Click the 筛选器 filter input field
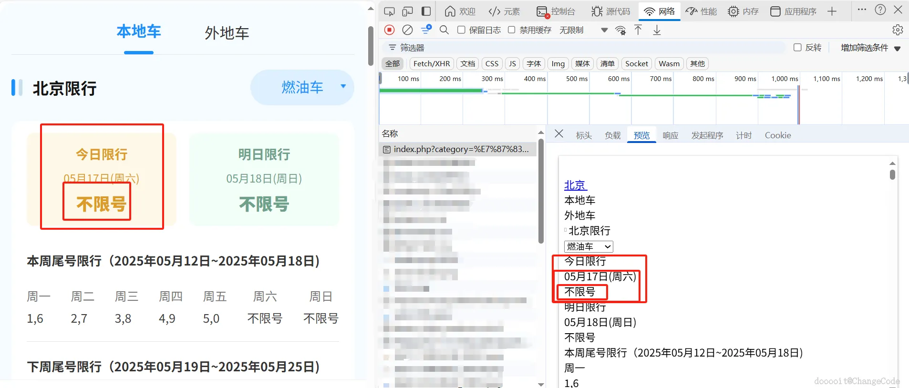909x388 pixels. pos(584,48)
